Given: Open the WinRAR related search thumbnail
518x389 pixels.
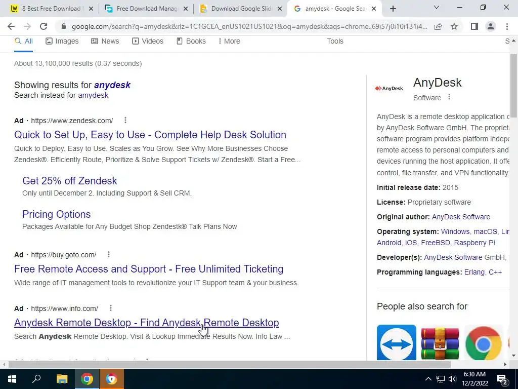Looking at the screenshot, I should click(440, 342).
